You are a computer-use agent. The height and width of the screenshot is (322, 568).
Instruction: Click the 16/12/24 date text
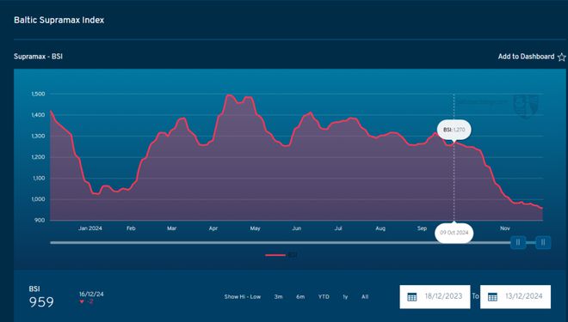click(91, 295)
